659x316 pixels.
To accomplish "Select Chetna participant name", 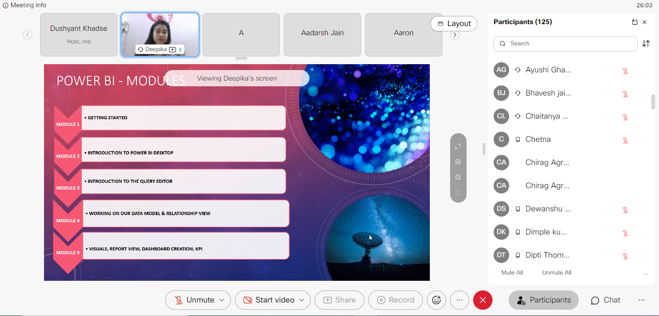I will pyautogui.click(x=538, y=139).
